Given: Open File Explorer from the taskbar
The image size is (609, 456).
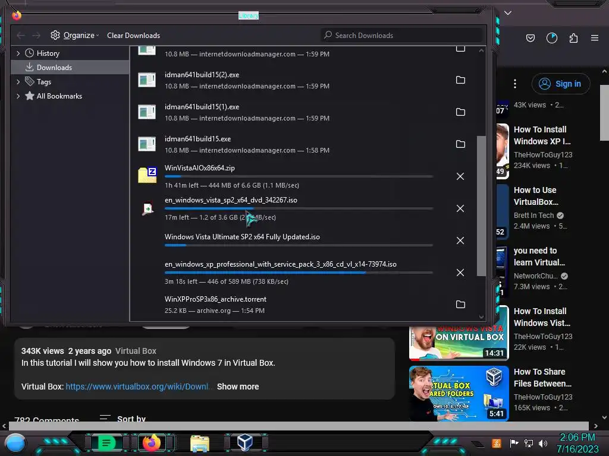Looking at the screenshot, I should tap(200, 443).
